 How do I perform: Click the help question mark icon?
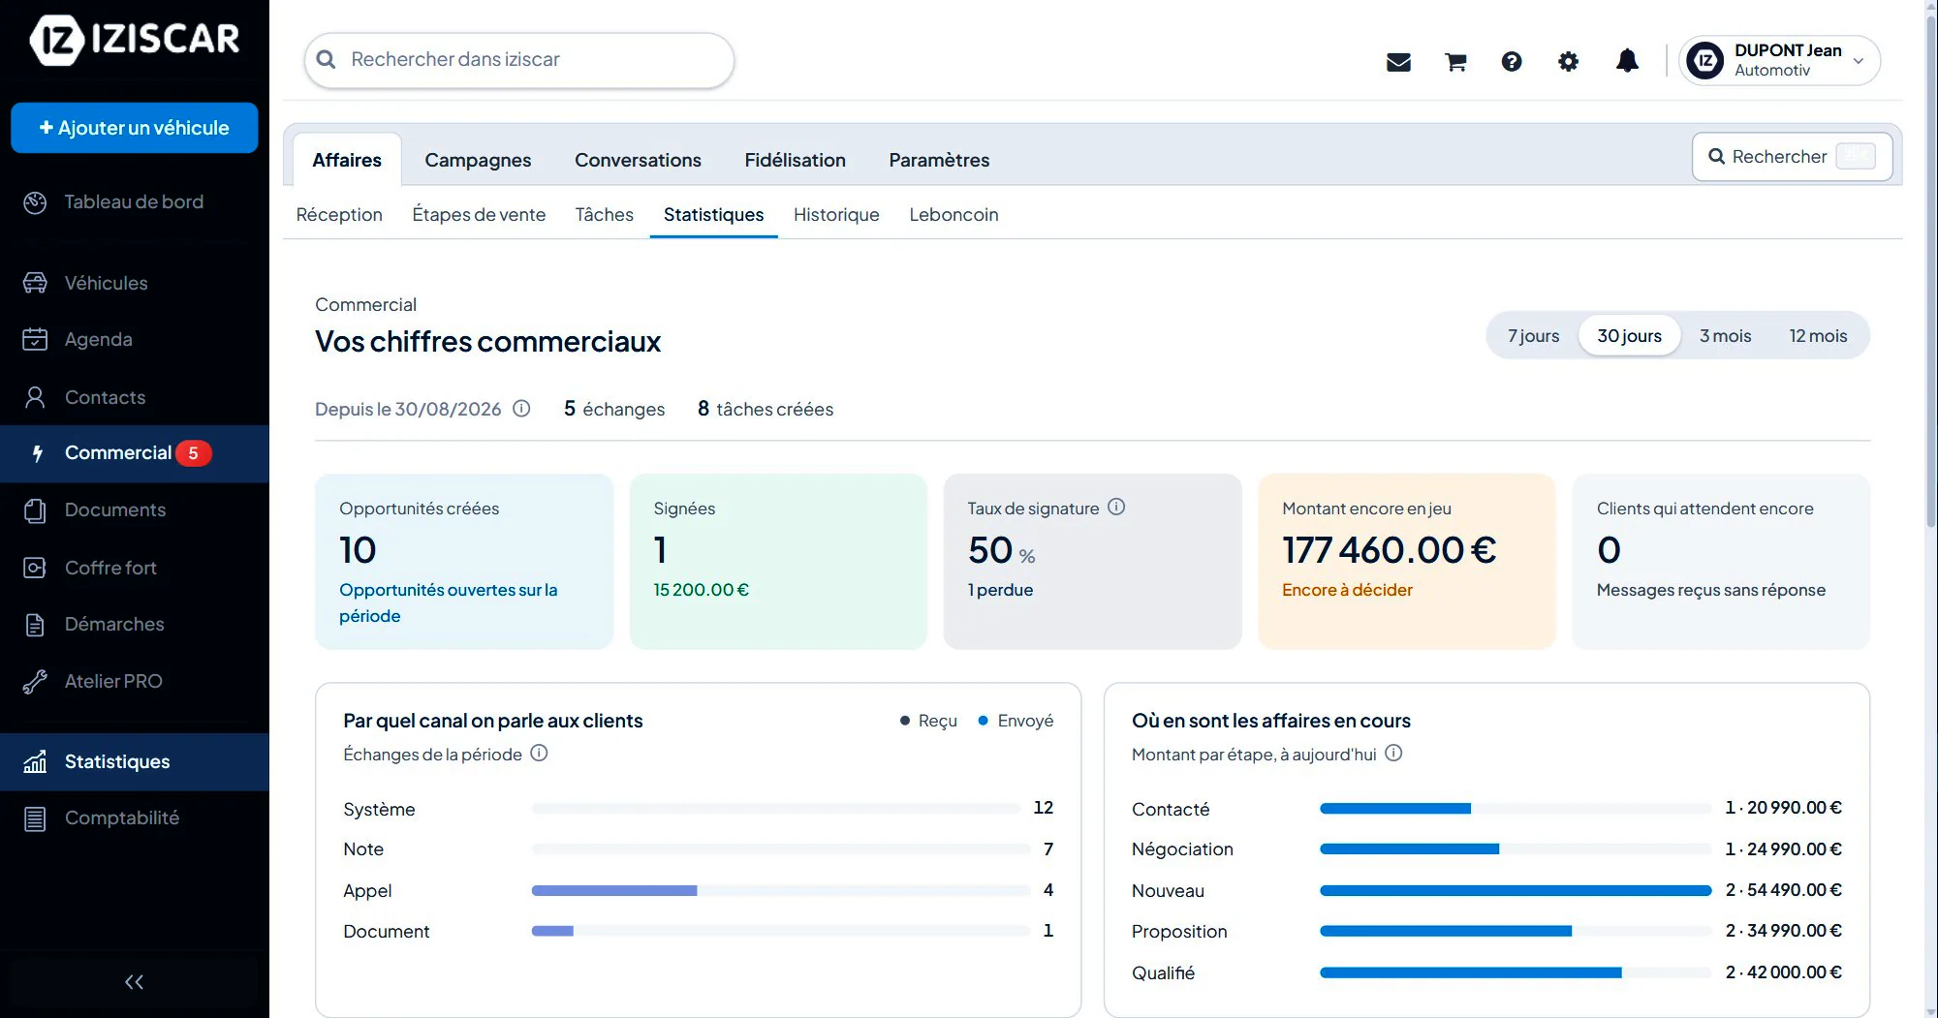click(x=1512, y=62)
